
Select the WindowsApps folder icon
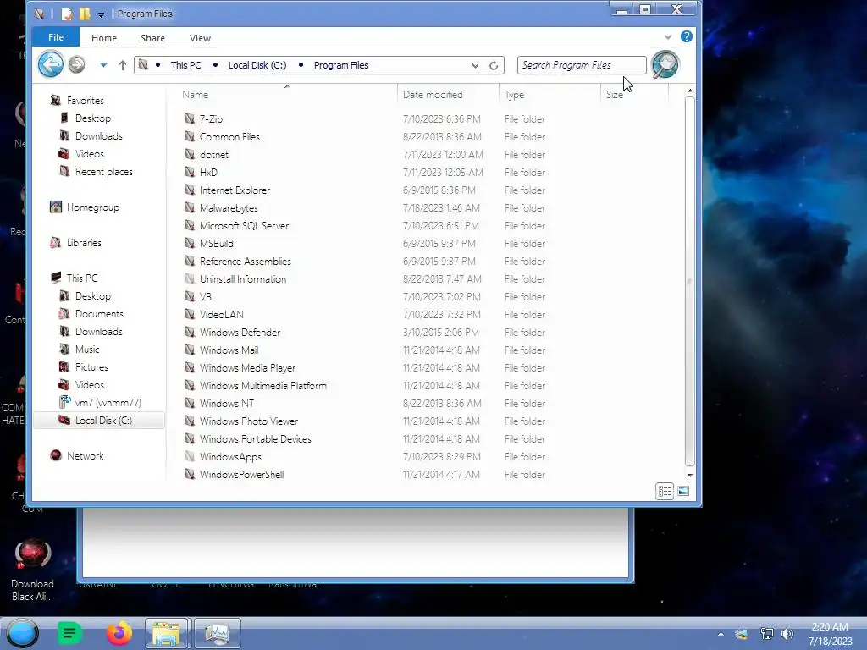[x=190, y=456]
